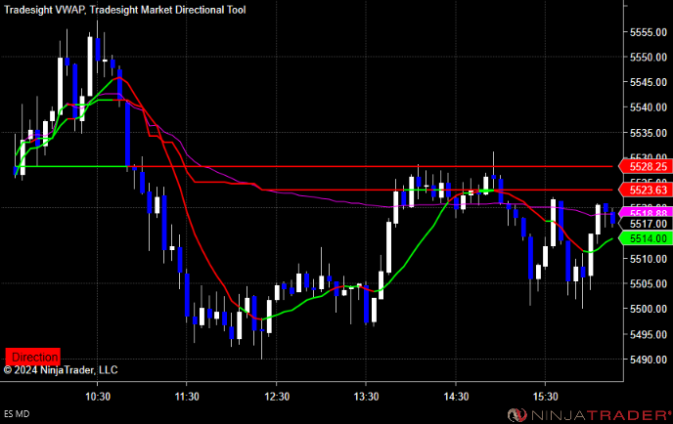Click the 5550.00 price axis label
This screenshot has width=673, height=424.
coord(649,57)
